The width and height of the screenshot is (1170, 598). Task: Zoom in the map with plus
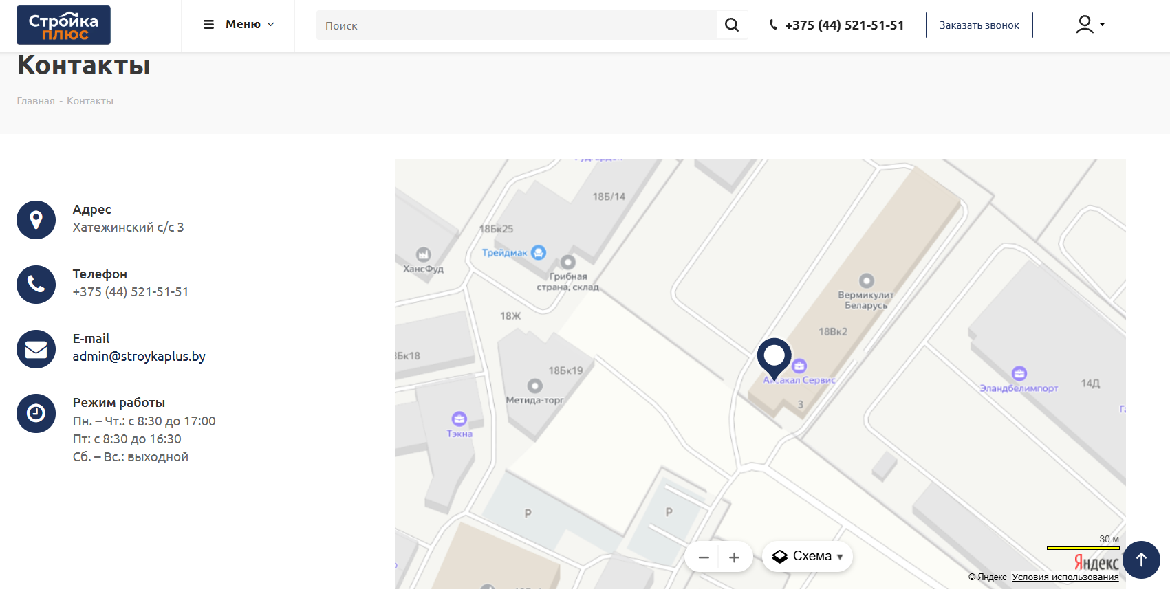point(734,557)
